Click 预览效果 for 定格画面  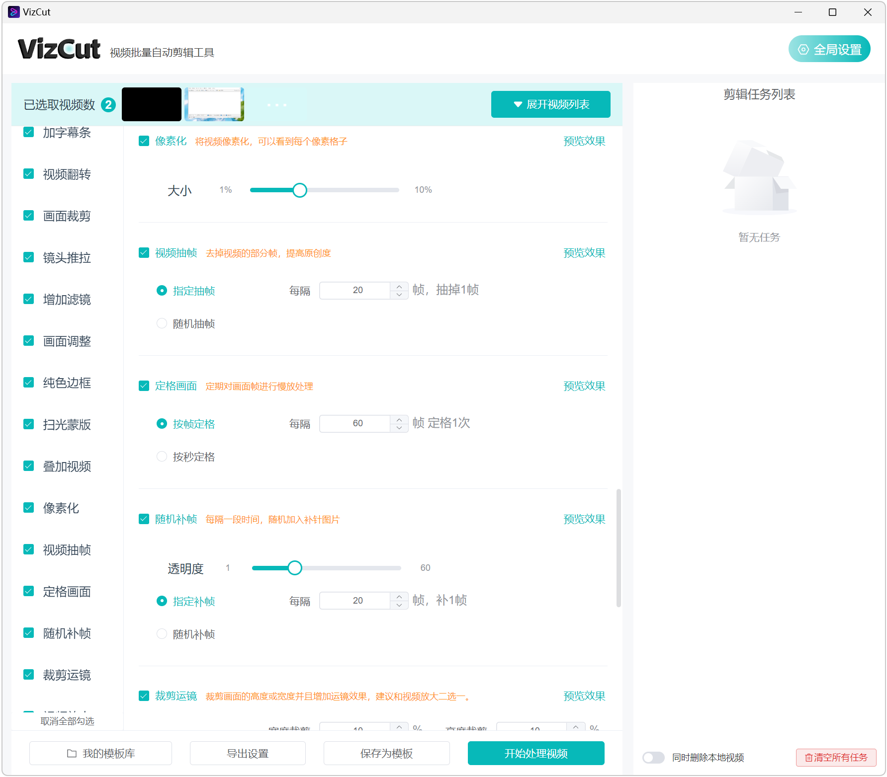(584, 386)
